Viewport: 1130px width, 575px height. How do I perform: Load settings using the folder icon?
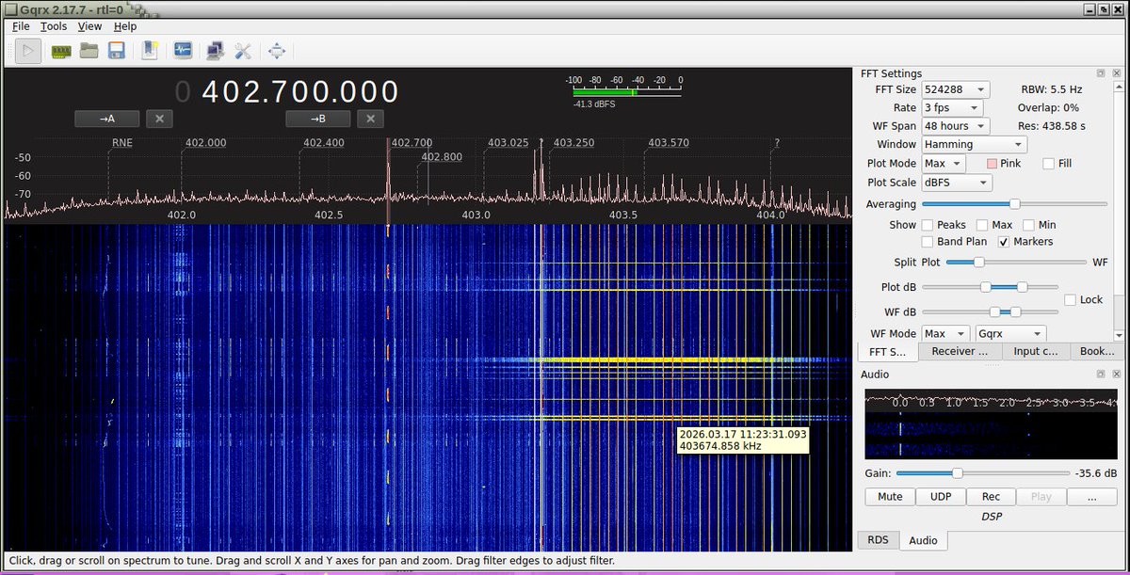pyautogui.click(x=89, y=50)
